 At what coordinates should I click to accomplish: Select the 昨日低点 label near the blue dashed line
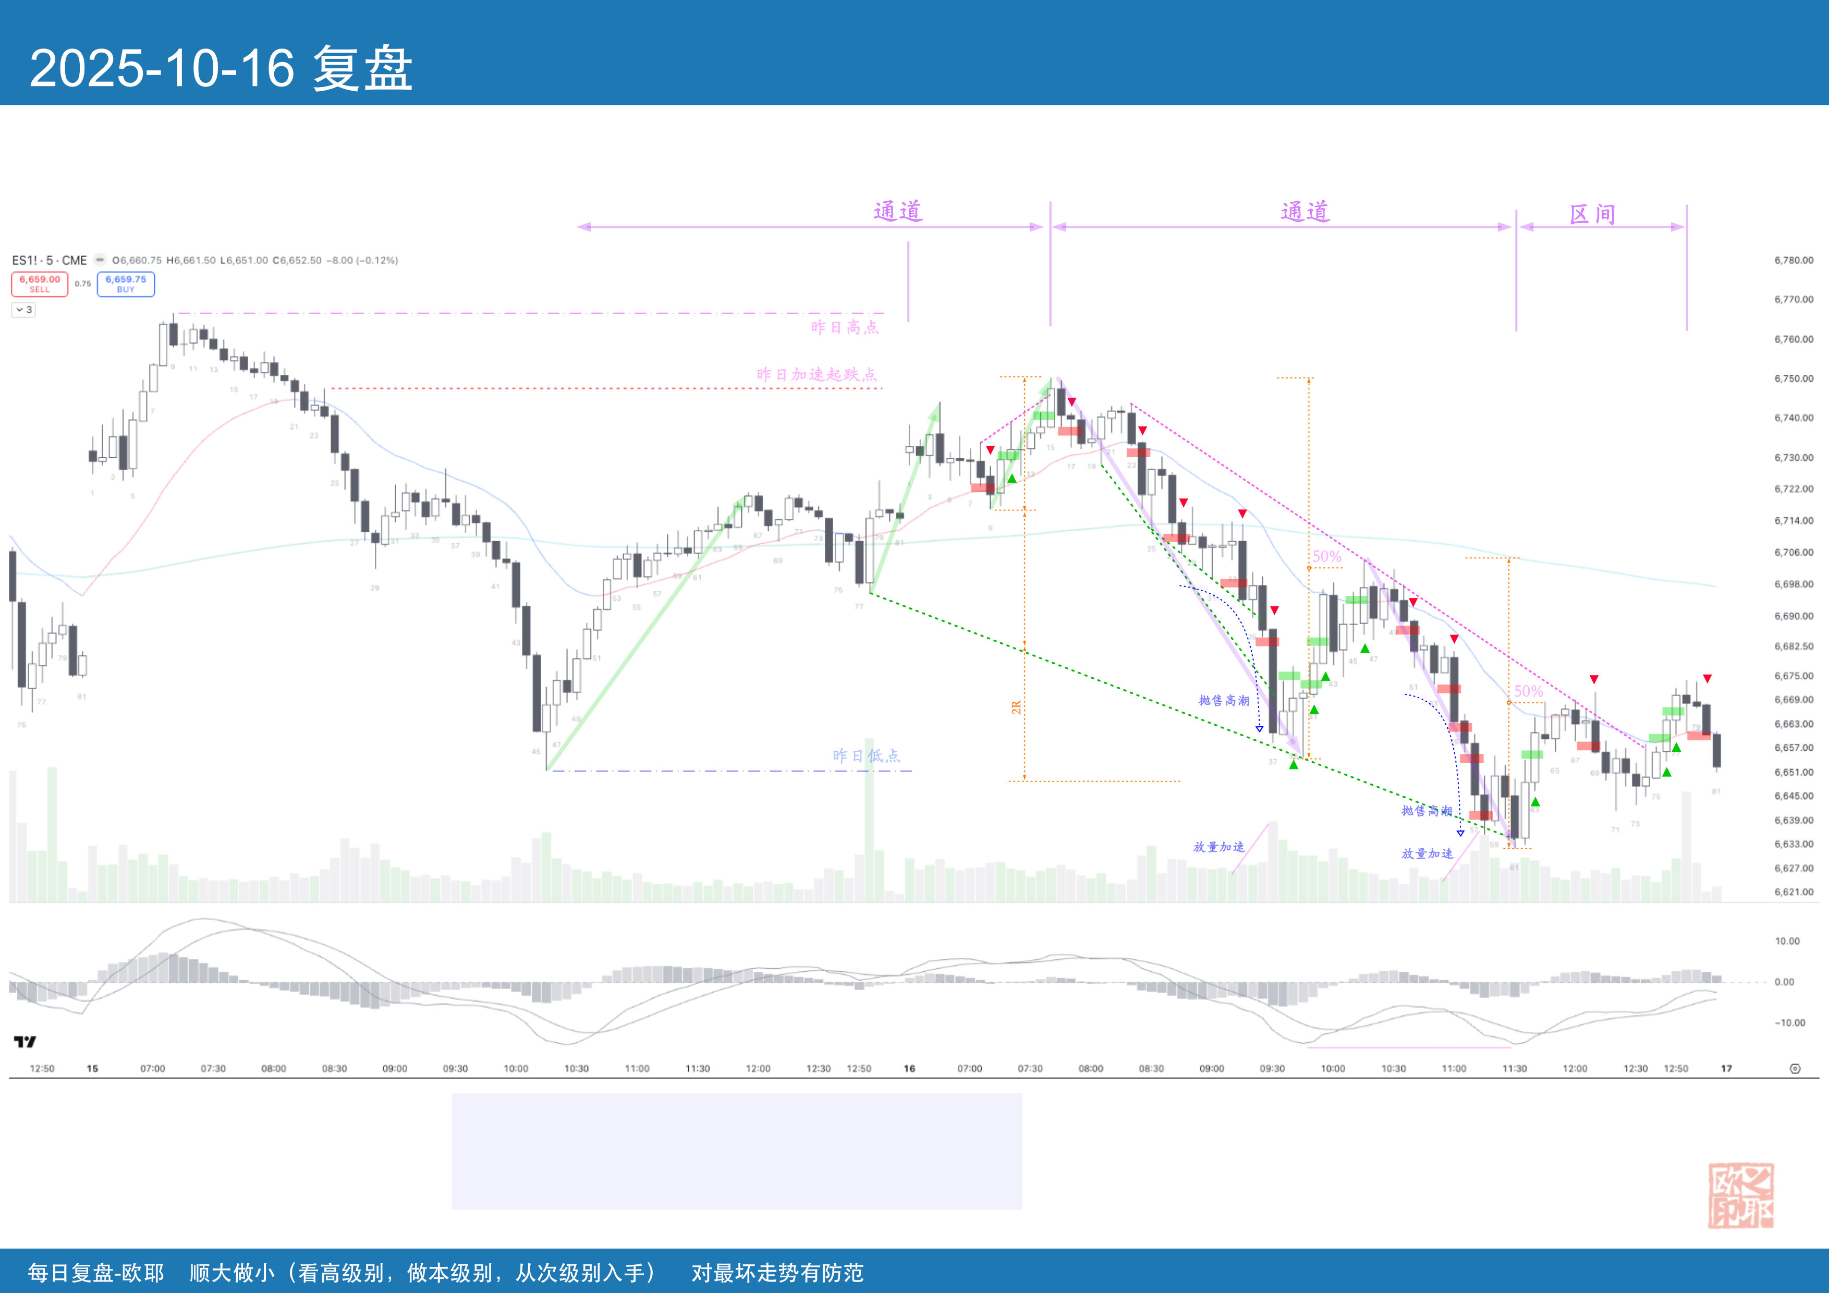[x=866, y=756]
